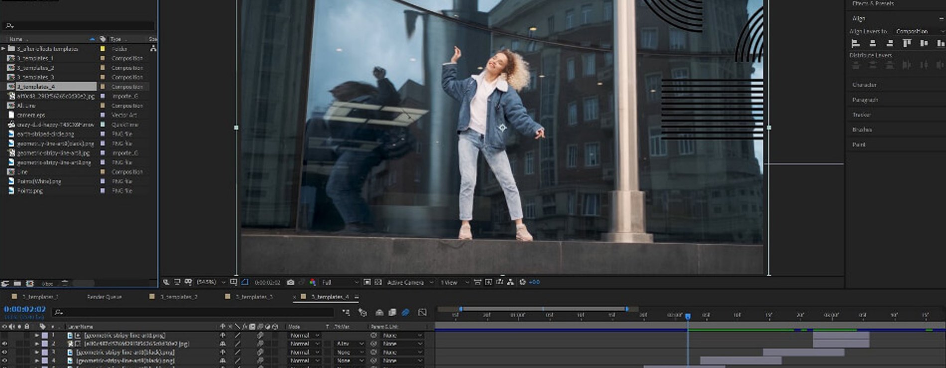Image resolution: width=946 pixels, height=368 pixels.
Task: Toggle the shy switch on layer 2
Action: [222, 344]
